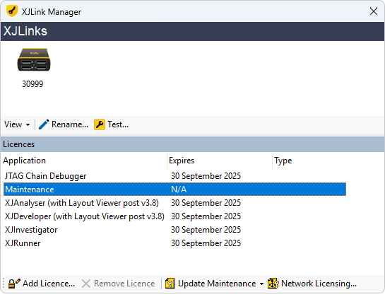
Task: Click the Network Licensing icon
Action: (x=273, y=284)
